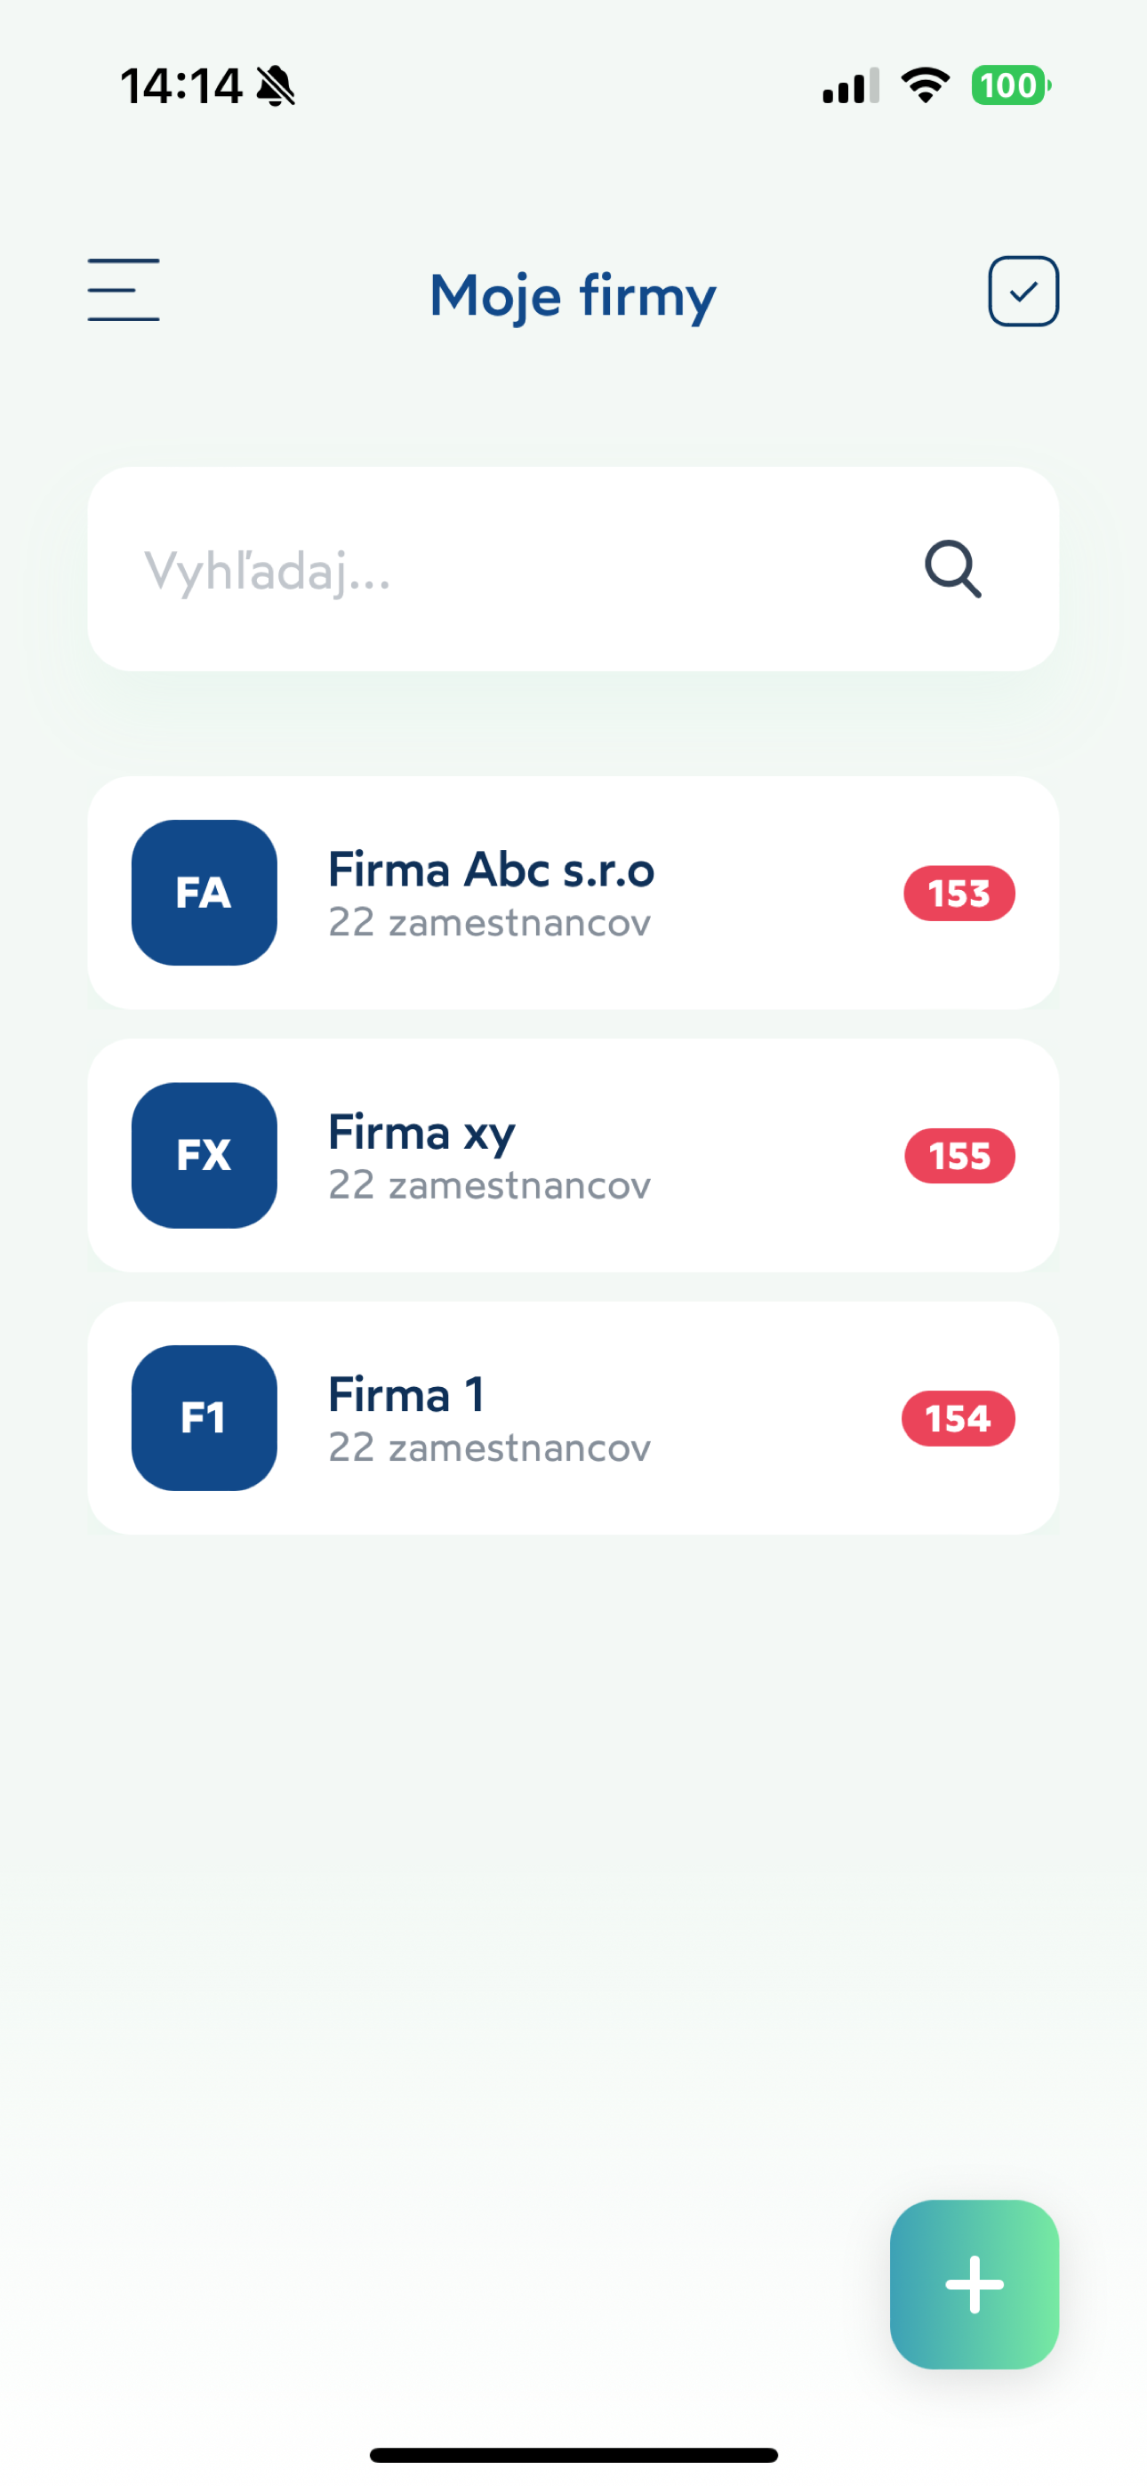Open Firma xy company
The height and width of the screenshot is (2486, 1147).
(x=422, y=1132)
